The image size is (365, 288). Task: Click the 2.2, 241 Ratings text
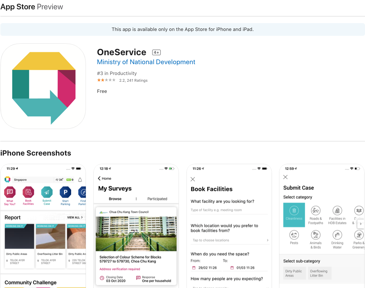point(133,81)
